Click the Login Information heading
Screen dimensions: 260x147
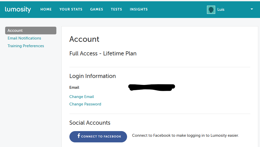[92, 76]
